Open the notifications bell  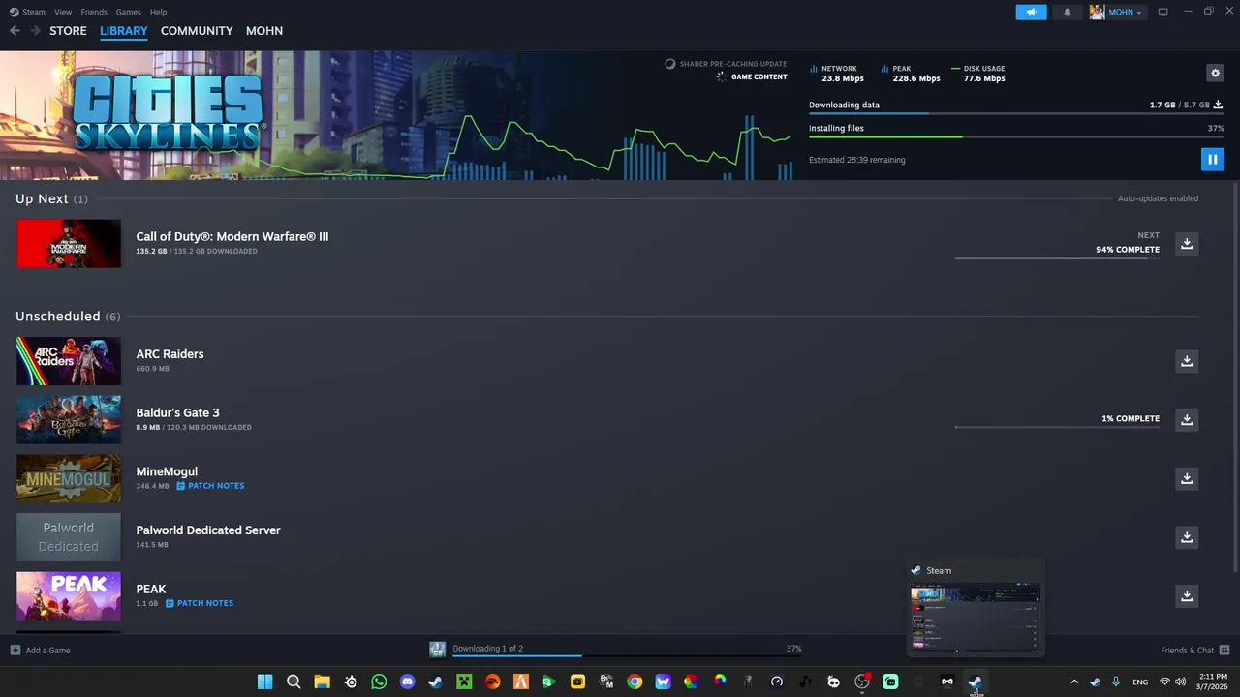click(1068, 12)
